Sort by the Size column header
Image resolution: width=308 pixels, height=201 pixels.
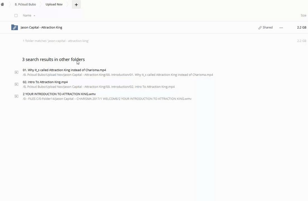tap(303, 16)
